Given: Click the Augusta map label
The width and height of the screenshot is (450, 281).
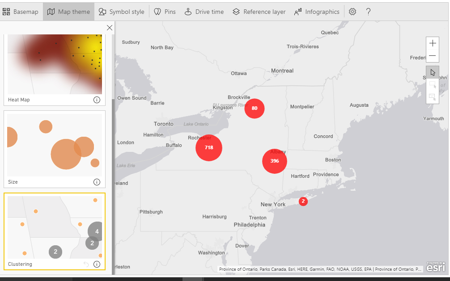Looking at the screenshot, I should tap(359, 105).
